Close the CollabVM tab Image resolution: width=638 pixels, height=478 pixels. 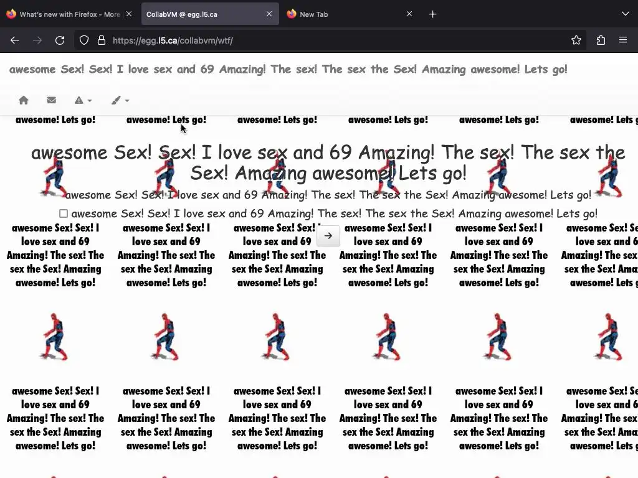pyautogui.click(x=269, y=14)
